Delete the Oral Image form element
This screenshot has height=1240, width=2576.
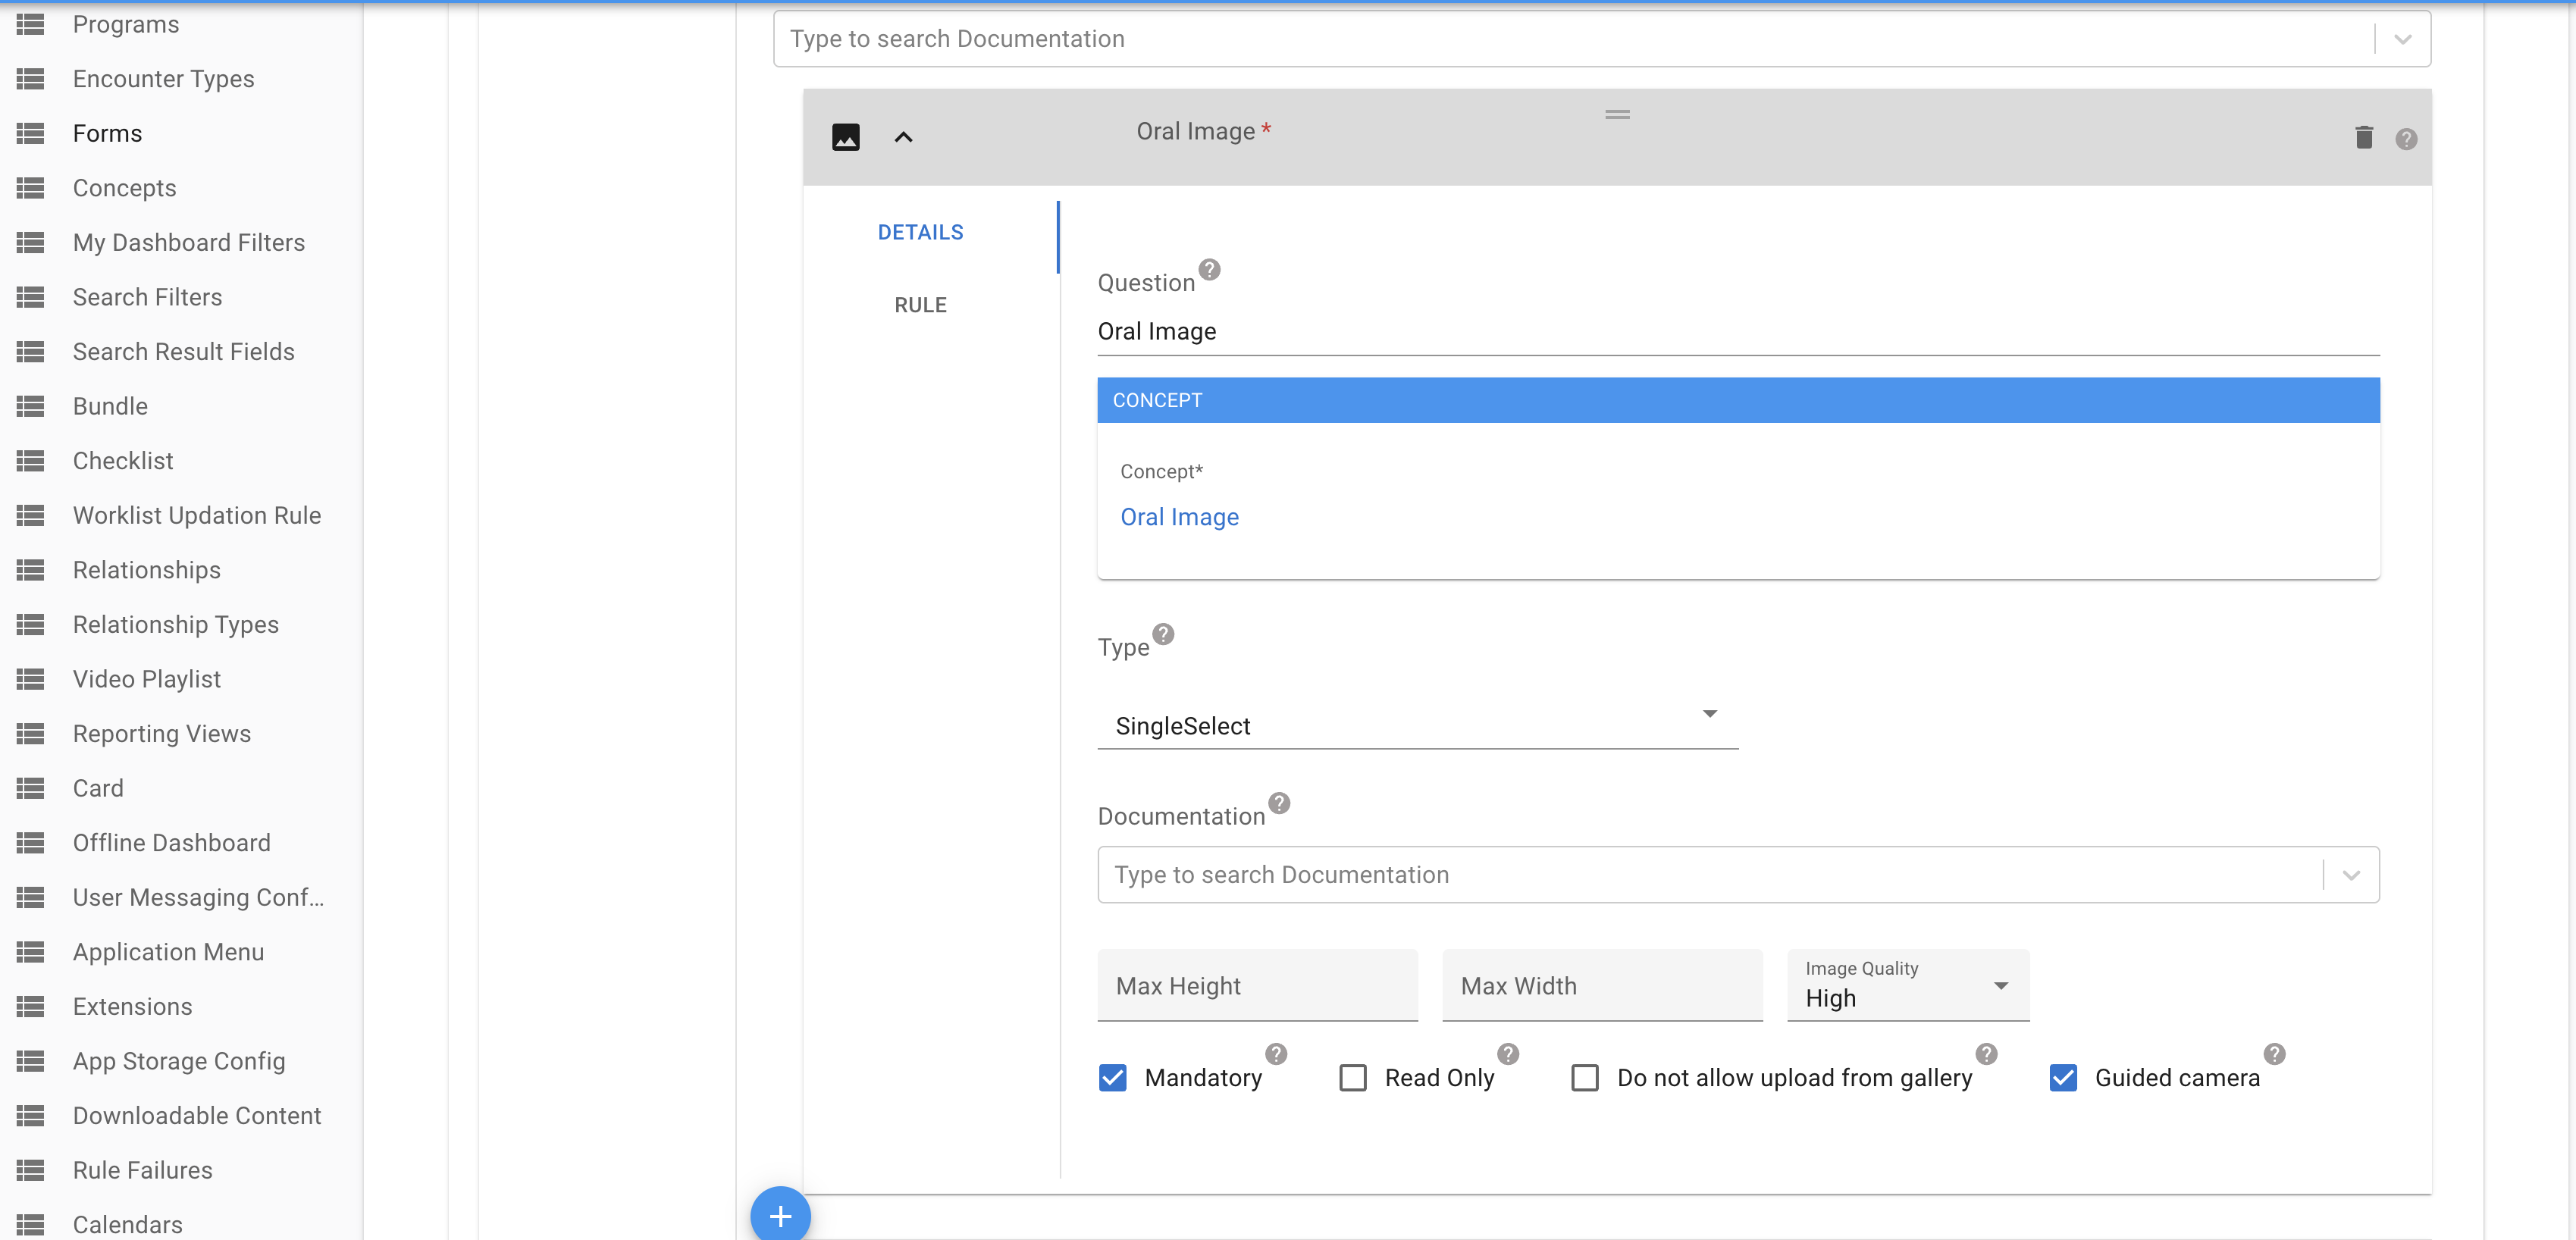click(x=2364, y=137)
